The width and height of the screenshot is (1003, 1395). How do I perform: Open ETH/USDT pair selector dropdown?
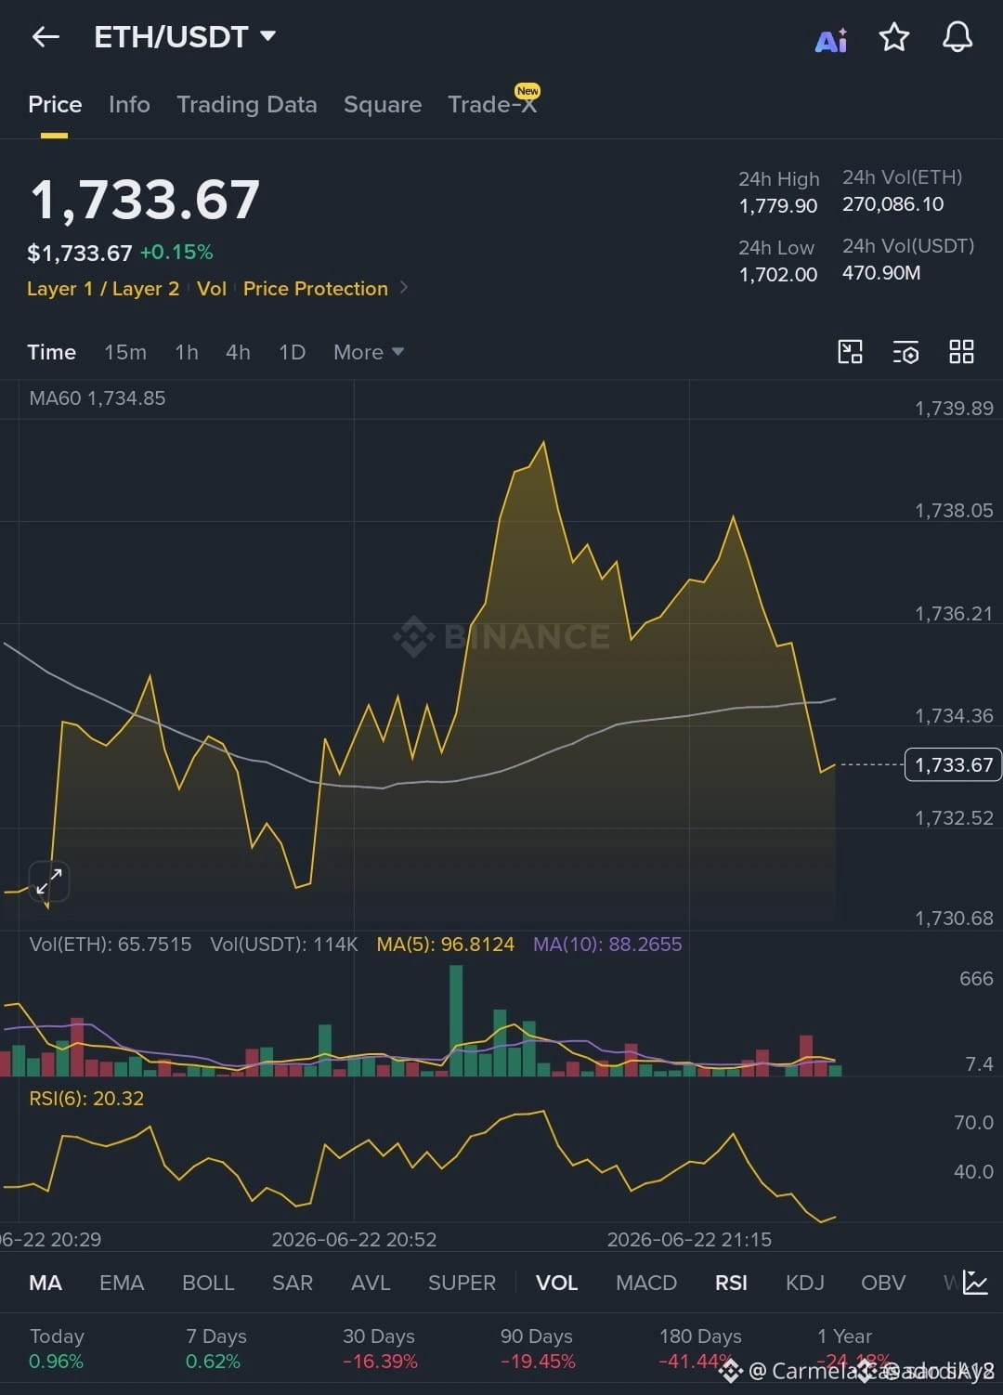tap(186, 37)
